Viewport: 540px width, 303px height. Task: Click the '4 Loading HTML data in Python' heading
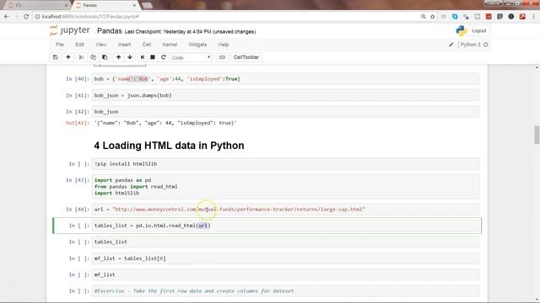click(x=169, y=146)
